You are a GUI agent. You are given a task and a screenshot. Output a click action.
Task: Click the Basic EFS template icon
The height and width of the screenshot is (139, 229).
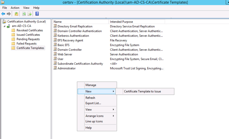tap(55, 45)
